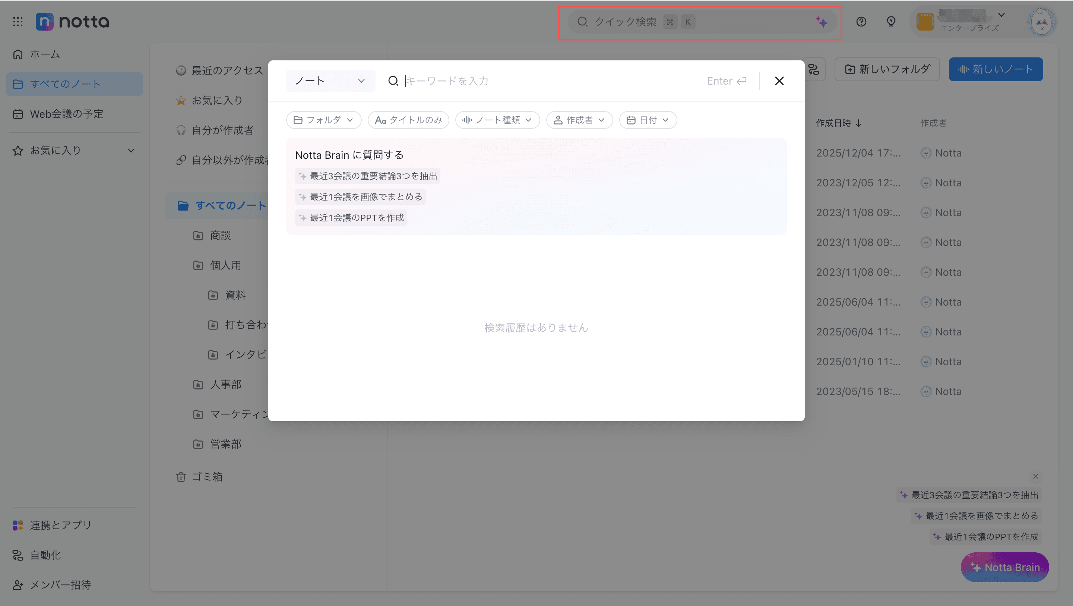This screenshot has height=606, width=1073.
Task: Go to Web会議の予定 menu
Action: (66, 114)
